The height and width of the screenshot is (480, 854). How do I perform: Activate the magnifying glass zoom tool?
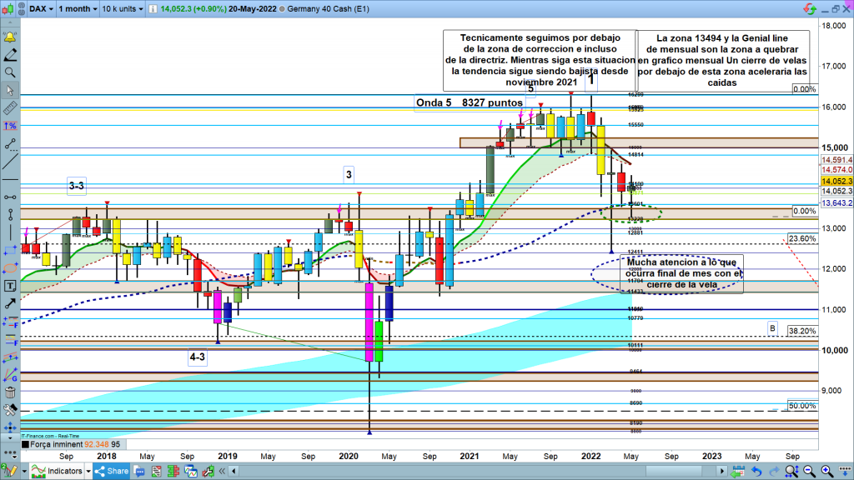[11, 72]
